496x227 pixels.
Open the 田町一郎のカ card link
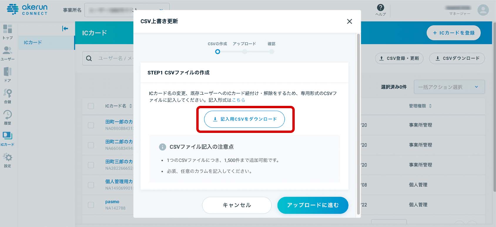click(x=119, y=122)
